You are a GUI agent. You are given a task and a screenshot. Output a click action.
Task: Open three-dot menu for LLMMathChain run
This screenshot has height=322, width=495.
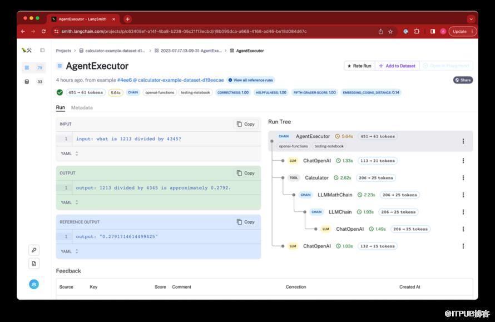[463, 195]
